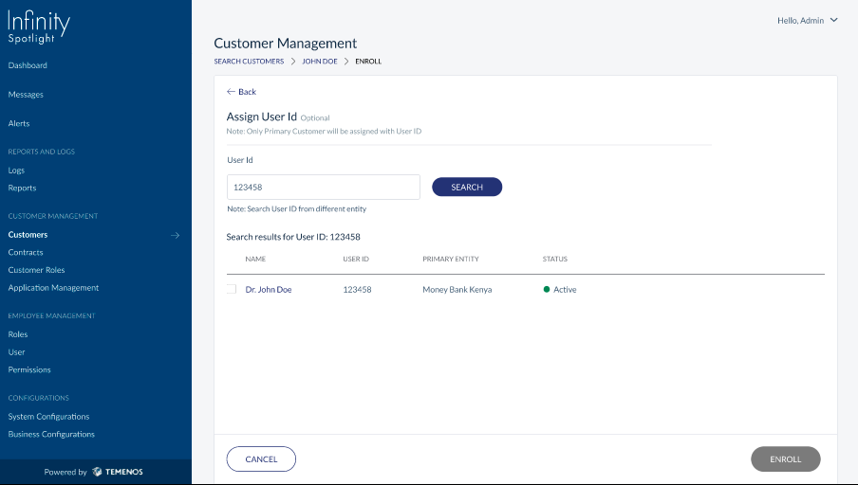Open Contracts in the sidebar
The height and width of the screenshot is (485, 858).
26,252
